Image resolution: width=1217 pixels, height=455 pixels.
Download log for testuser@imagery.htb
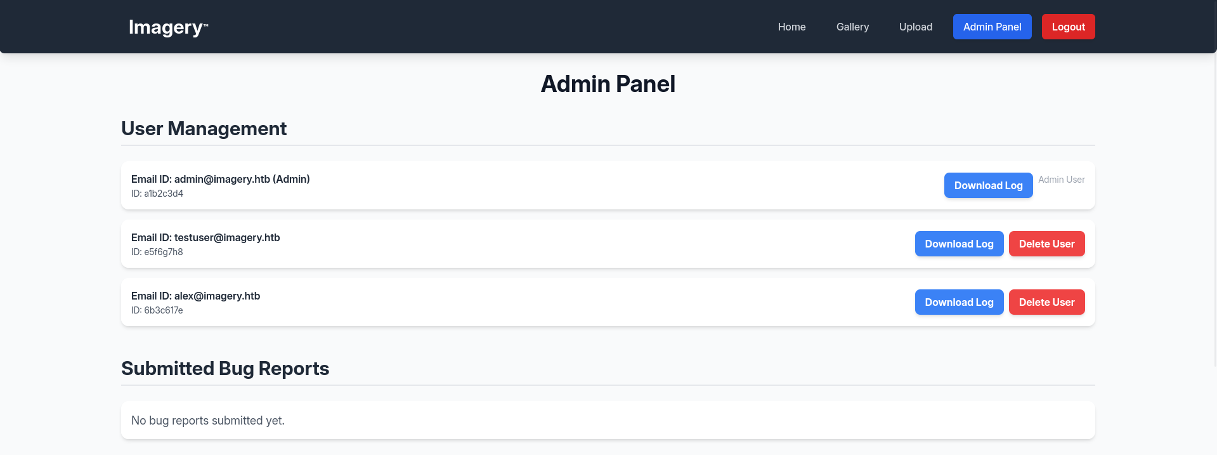959,244
